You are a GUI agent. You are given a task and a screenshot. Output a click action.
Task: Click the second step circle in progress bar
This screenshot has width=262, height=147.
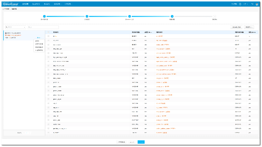[x=87, y=16]
